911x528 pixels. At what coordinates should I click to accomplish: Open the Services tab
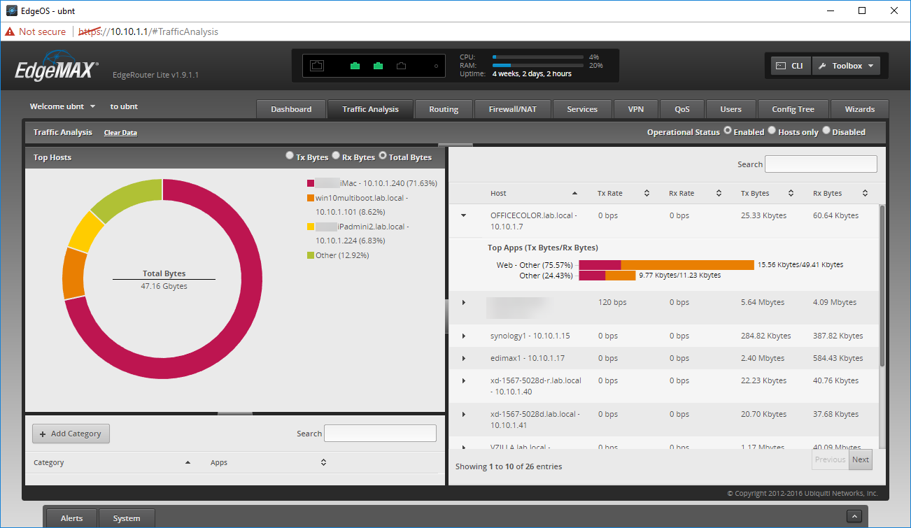[x=582, y=109]
